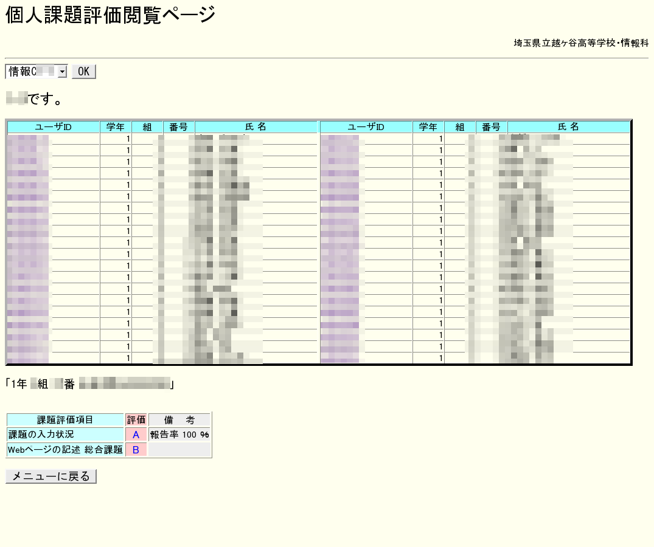Image resolution: width=654 pixels, height=547 pixels.
Task: Click the 氏名 header in the left table
Action: (256, 127)
